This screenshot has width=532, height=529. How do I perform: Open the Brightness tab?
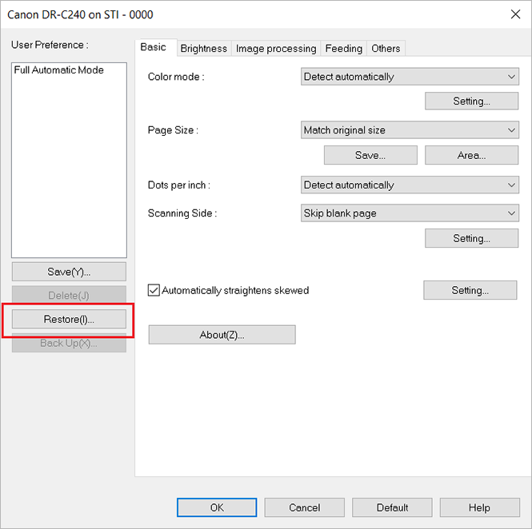pos(204,49)
